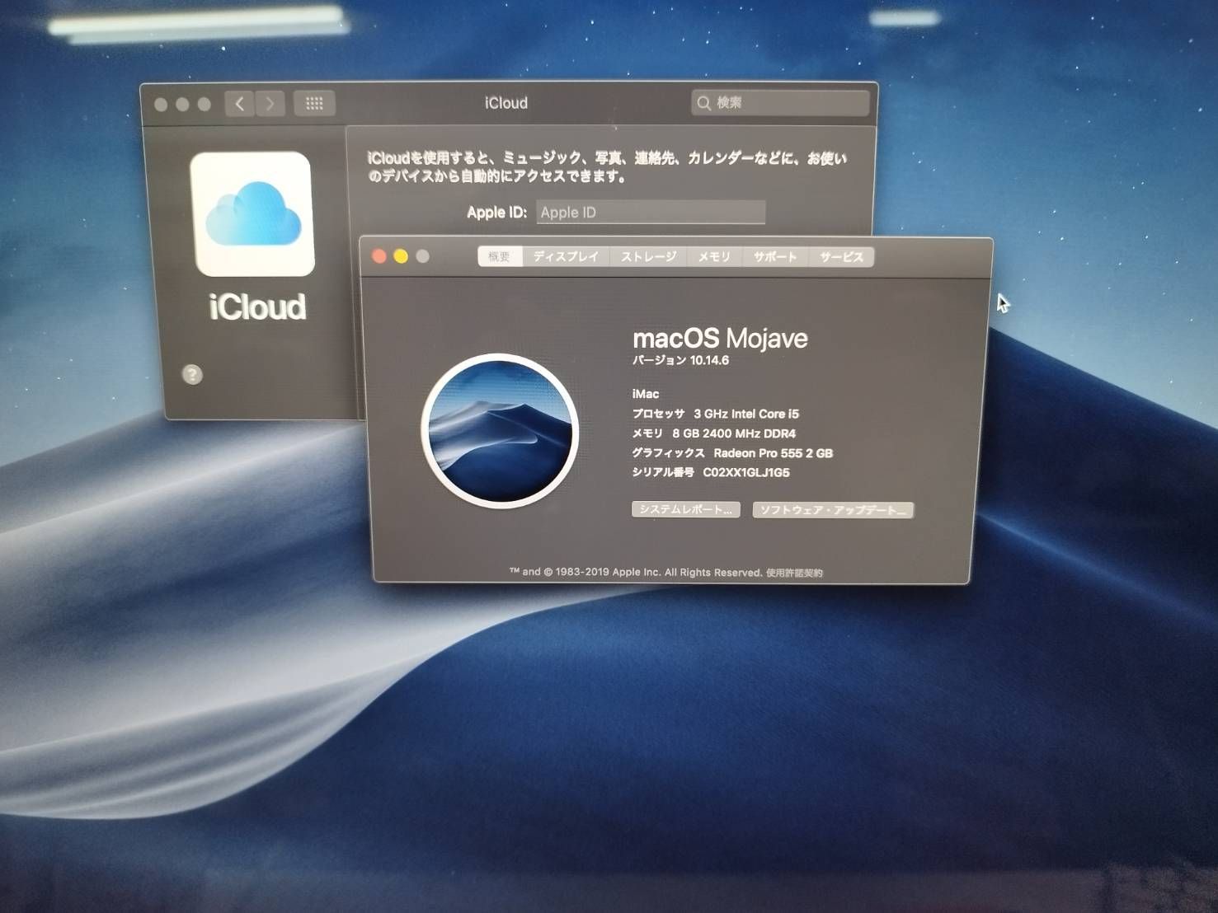1218x913 pixels.
Task: Click the システムレポート button
Action: 685,509
